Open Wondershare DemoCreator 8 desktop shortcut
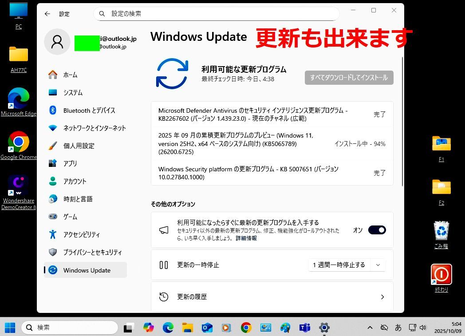This screenshot has height=336, width=465. click(18, 192)
